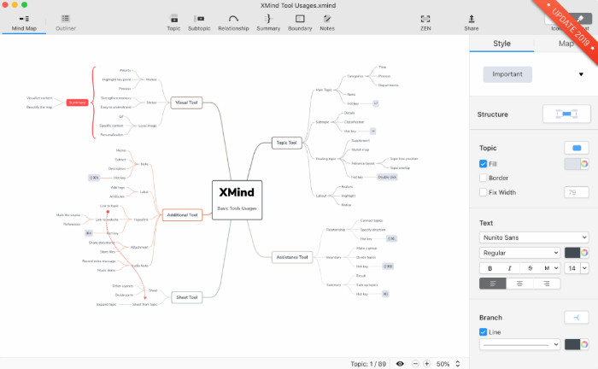
Task: Open the Share menu
Action: pyautogui.click(x=472, y=23)
